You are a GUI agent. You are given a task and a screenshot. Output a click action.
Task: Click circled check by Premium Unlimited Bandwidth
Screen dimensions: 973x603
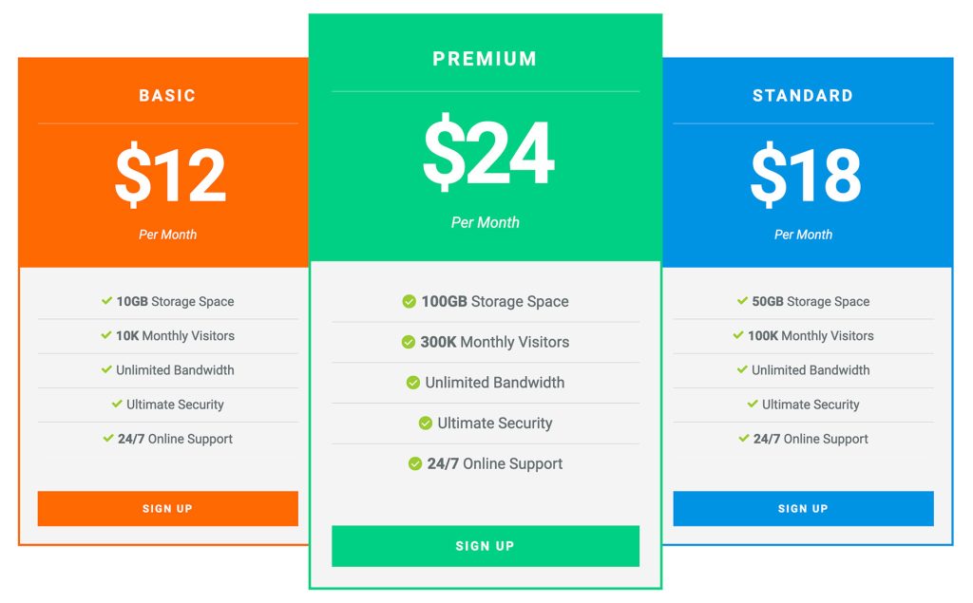tap(412, 383)
